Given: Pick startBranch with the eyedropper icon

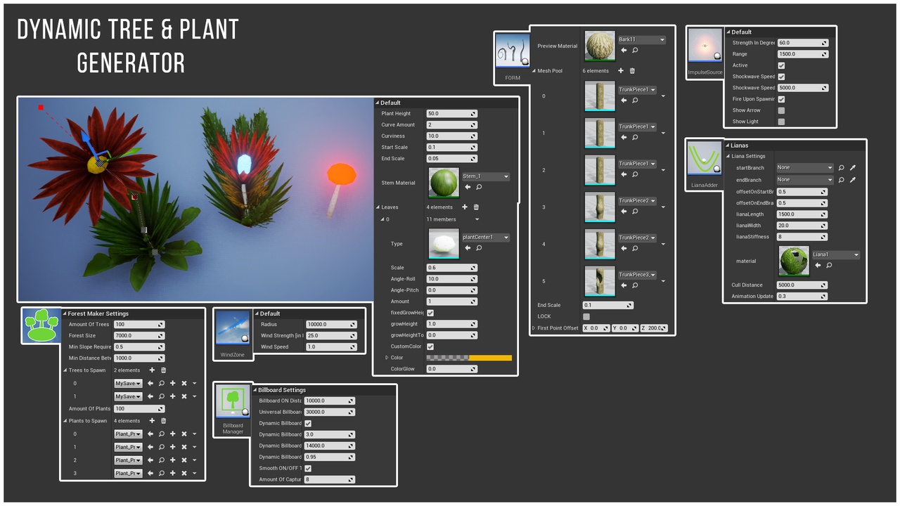Looking at the screenshot, I should [x=852, y=168].
